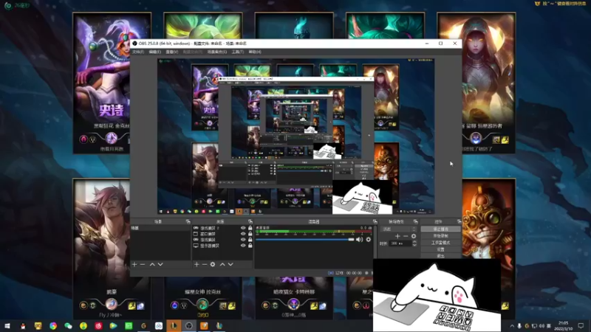Image resolution: width=591 pixels, height=332 pixels.
Task: Click the green audio level meter
Action: (313, 232)
